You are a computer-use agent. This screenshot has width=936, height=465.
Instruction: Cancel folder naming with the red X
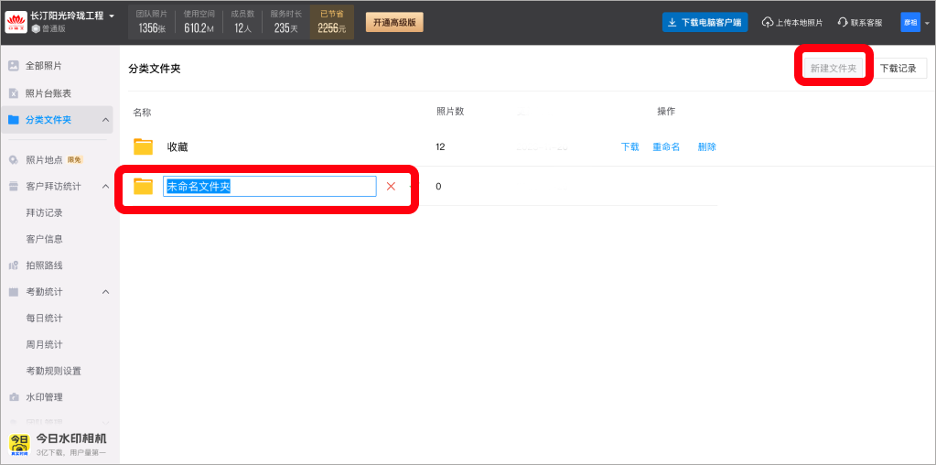(x=391, y=186)
